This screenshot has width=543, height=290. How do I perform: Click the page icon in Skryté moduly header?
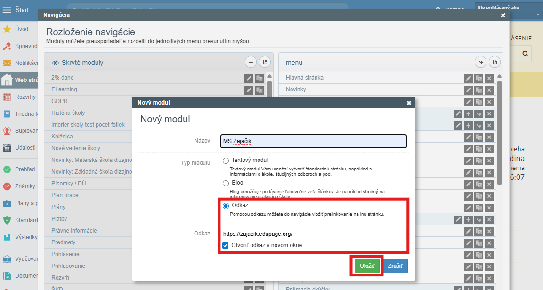(265, 62)
